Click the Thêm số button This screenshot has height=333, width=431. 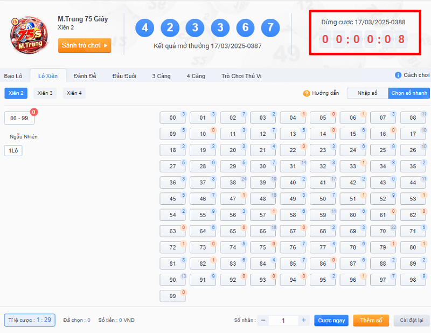point(371,320)
